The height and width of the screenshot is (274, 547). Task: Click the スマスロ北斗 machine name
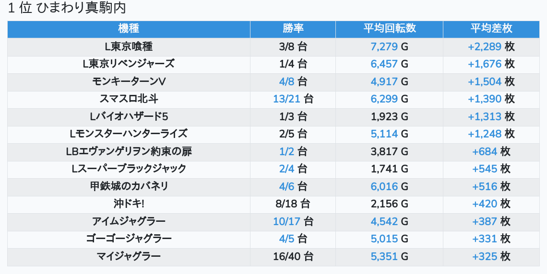129,99
